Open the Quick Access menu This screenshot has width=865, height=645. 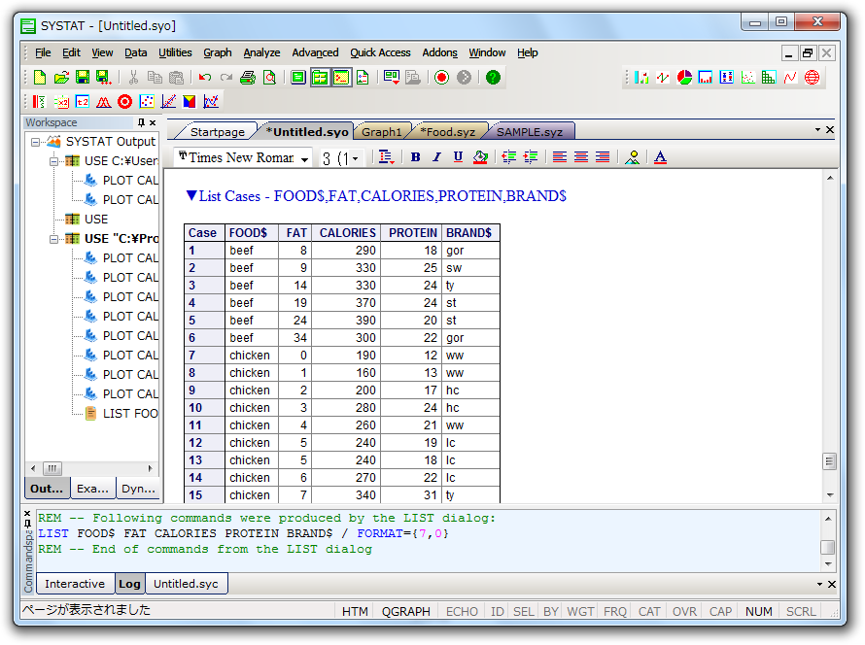(x=380, y=52)
